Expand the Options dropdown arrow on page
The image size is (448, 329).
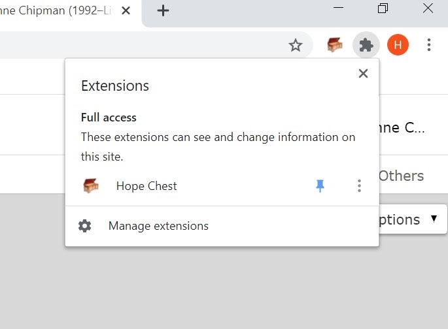point(434,219)
